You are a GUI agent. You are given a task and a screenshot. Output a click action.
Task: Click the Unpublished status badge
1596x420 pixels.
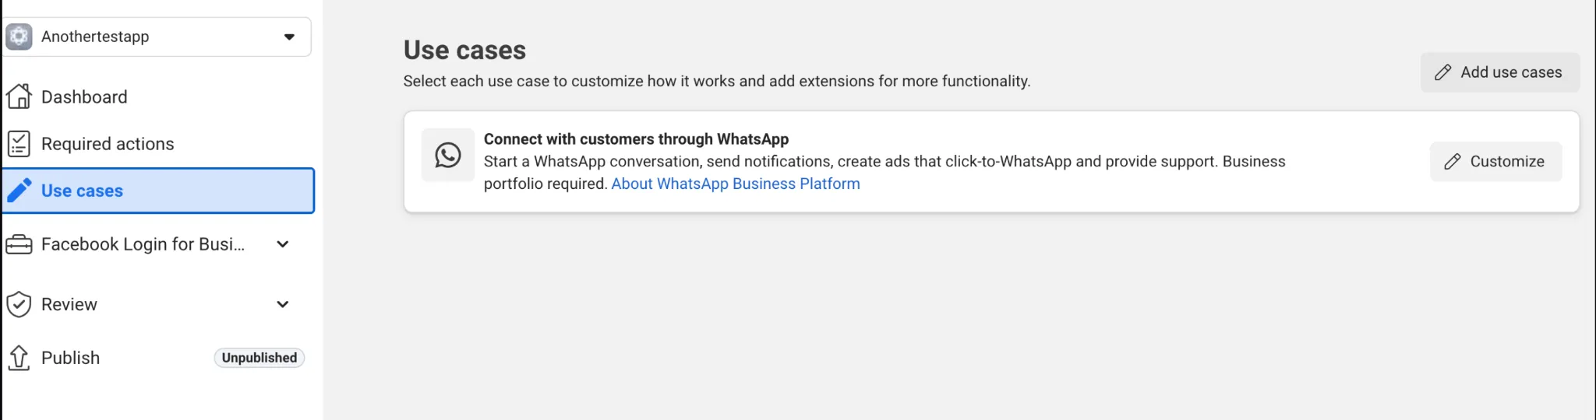click(260, 358)
